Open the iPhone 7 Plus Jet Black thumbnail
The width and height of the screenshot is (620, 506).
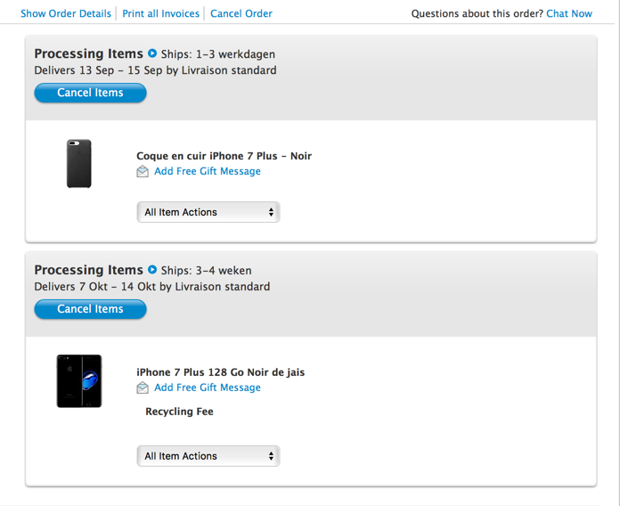point(79,381)
